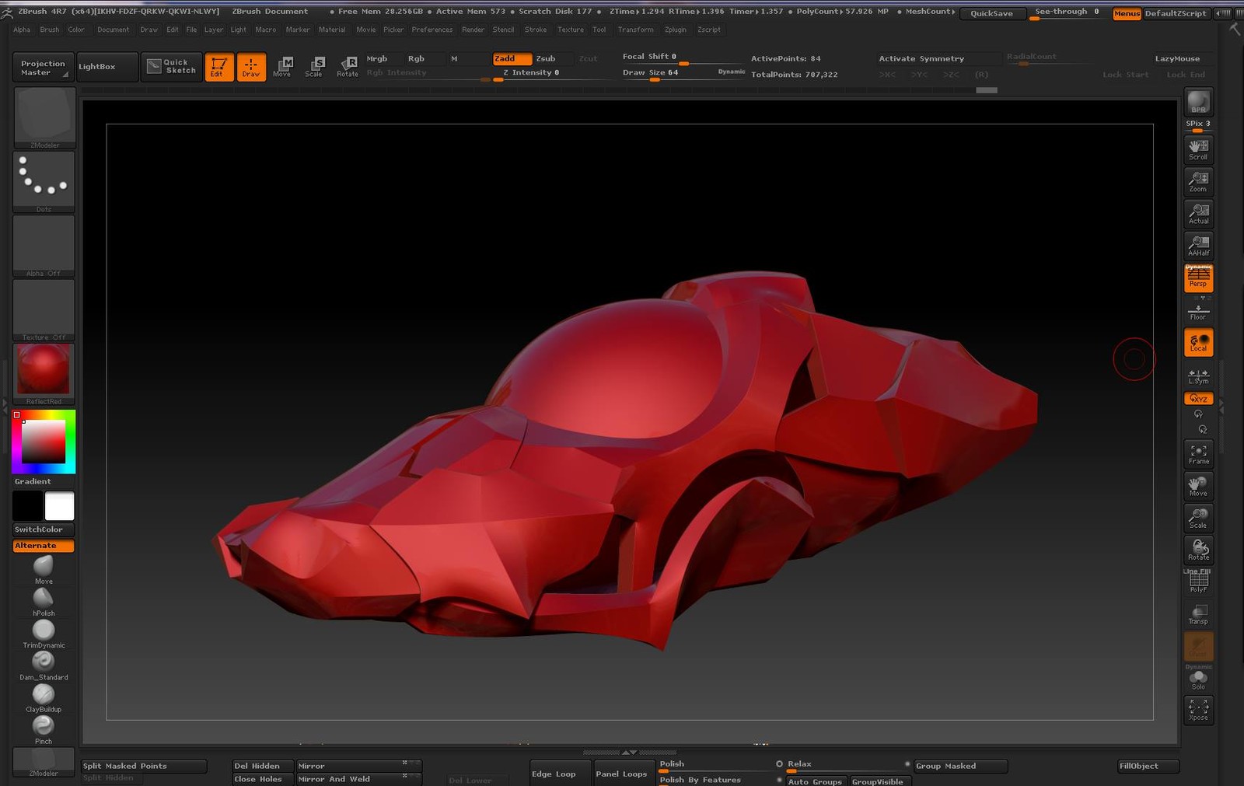Image resolution: width=1244 pixels, height=786 pixels.
Task: Open the Transform menu
Action: (635, 30)
